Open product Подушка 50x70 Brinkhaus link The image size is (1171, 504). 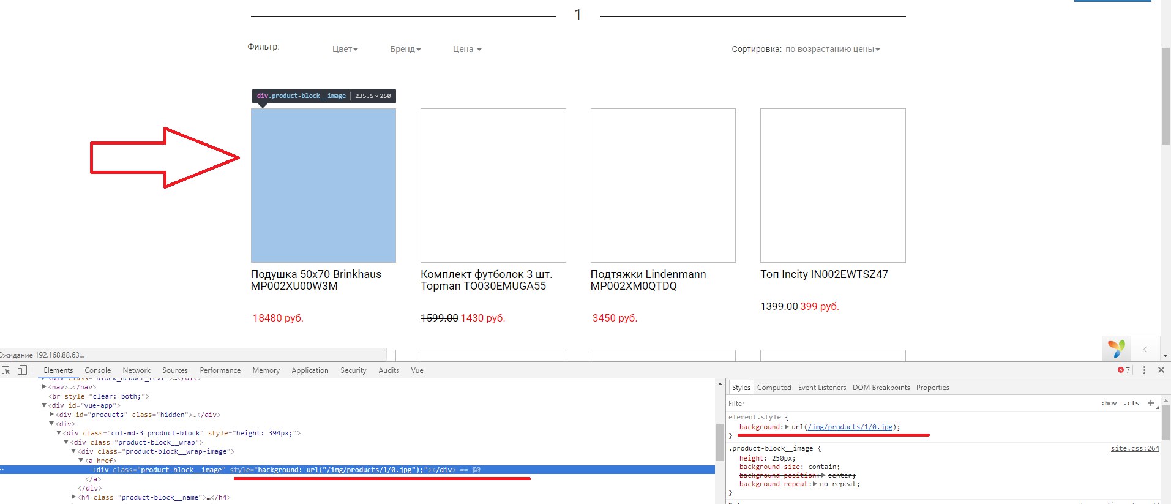(316, 280)
